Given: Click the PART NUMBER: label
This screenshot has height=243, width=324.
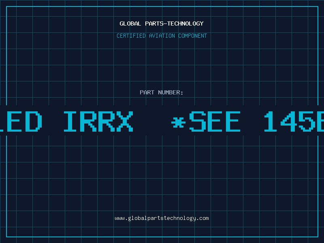Looking at the screenshot, I should coord(162,92).
